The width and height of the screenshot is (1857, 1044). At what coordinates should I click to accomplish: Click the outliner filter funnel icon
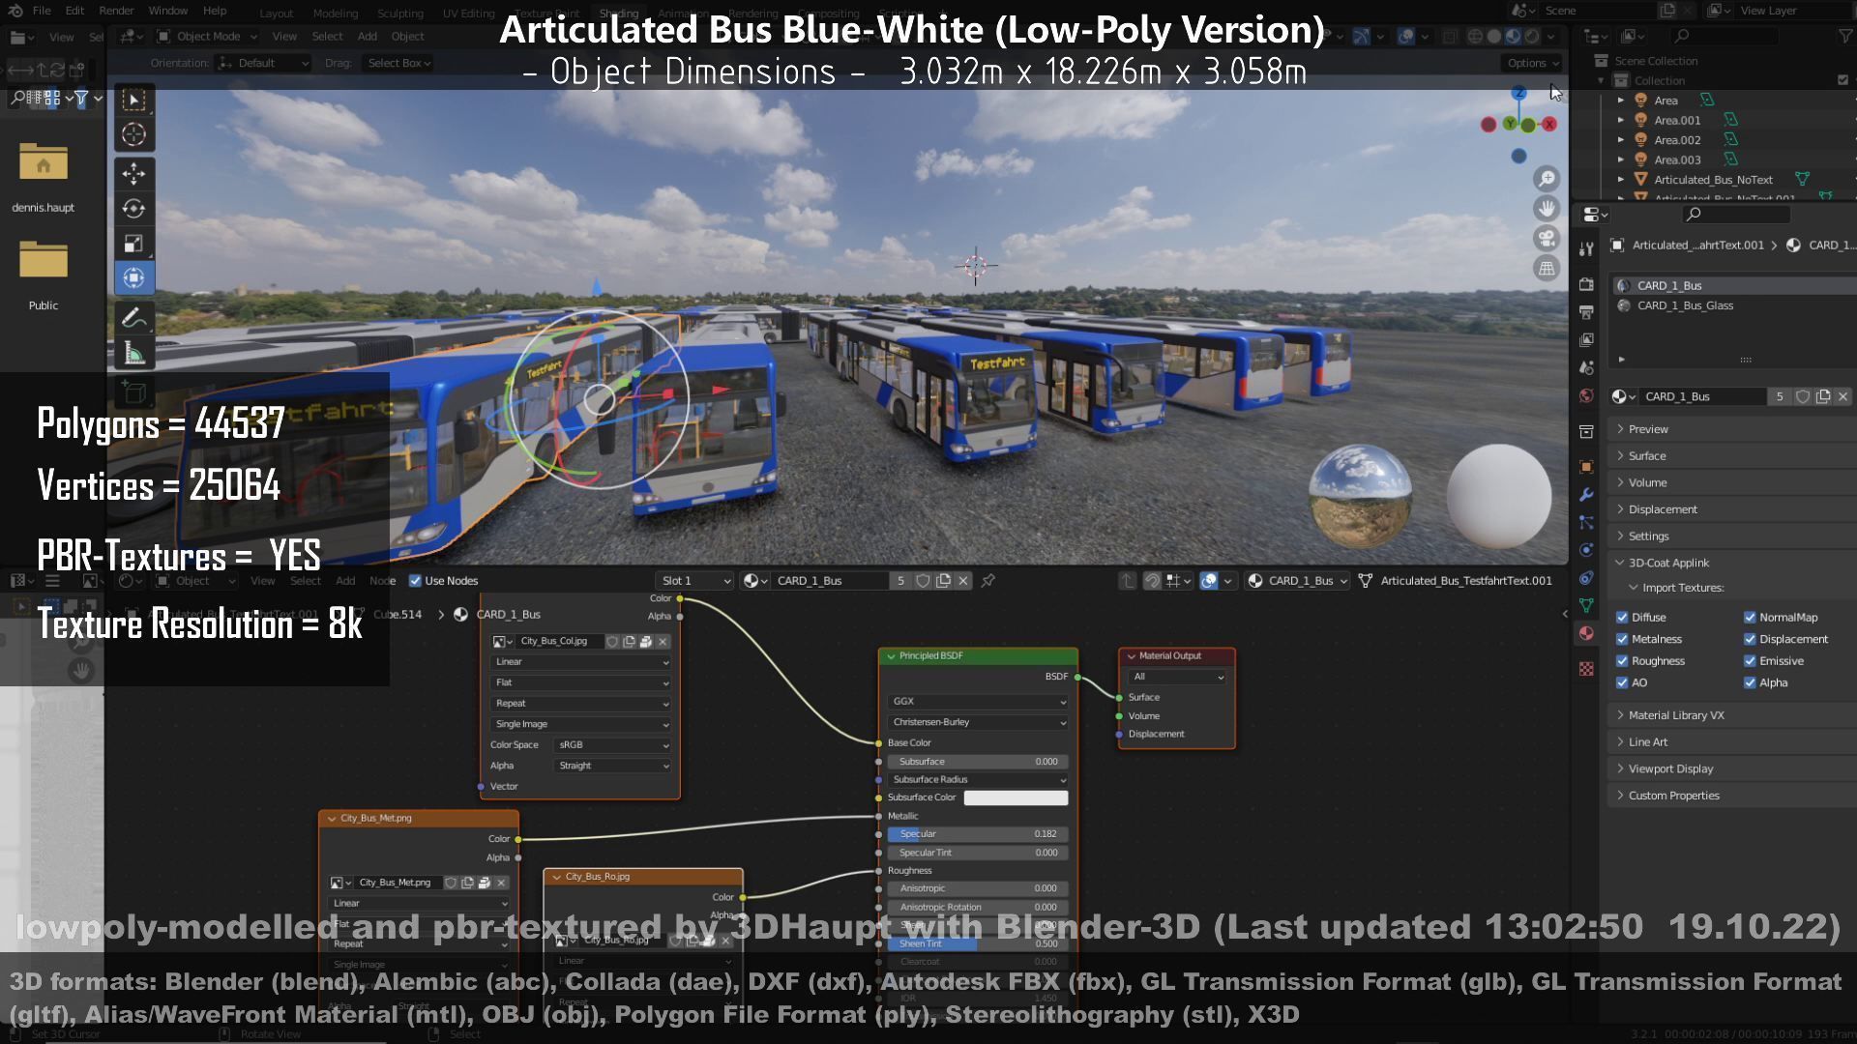(x=1846, y=36)
